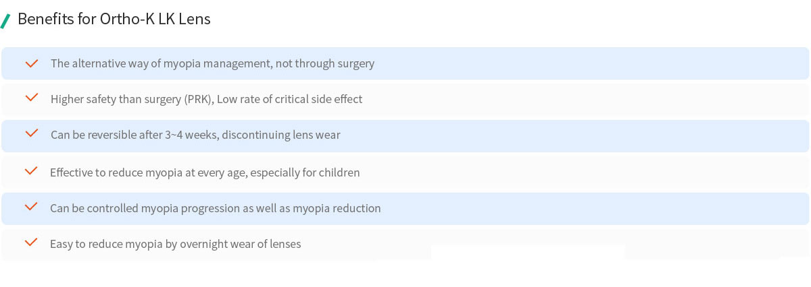
Task: Select the checkmark beside Effective to reduce myopia
Action: click(x=31, y=172)
